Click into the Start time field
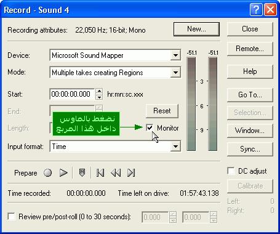This screenshot has width=280, height=234. 72,94
